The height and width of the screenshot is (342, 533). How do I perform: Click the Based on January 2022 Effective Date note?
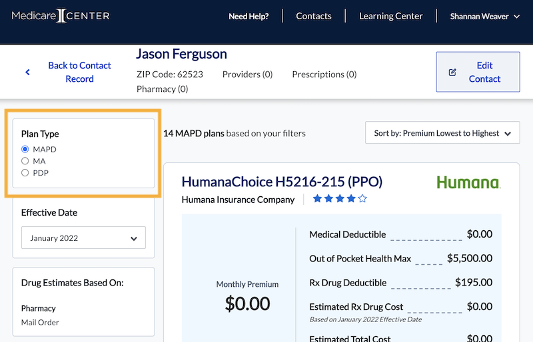365,319
